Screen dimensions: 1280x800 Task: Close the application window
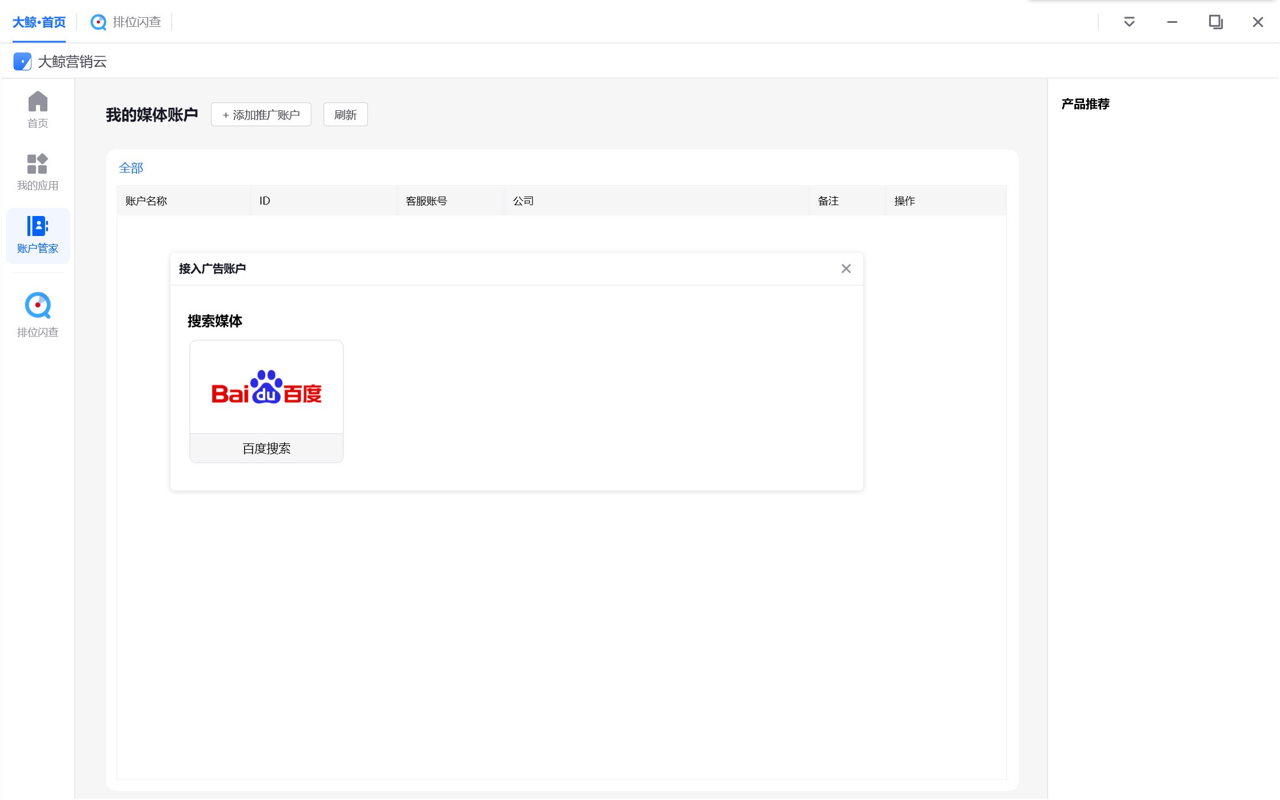[x=1258, y=22]
